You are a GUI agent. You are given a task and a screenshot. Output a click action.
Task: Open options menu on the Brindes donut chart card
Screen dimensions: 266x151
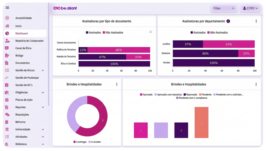117,84
